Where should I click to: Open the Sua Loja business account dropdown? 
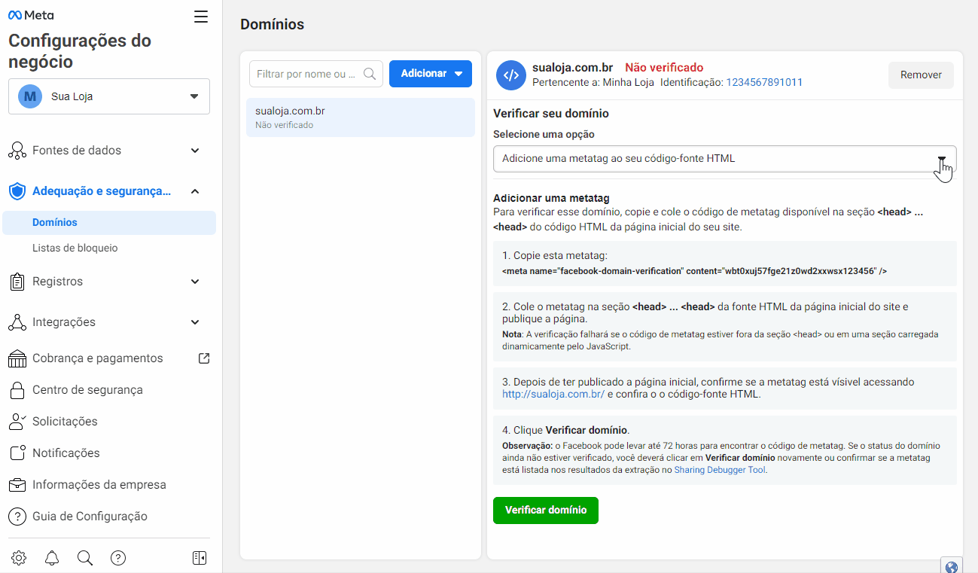click(x=109, y=96)
